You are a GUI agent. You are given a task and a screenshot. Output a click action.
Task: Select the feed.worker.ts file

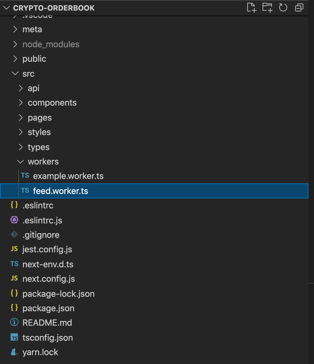[154, 191]
